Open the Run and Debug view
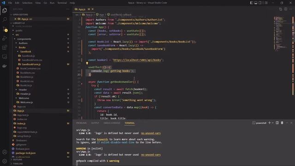 [x=5, y=38]
